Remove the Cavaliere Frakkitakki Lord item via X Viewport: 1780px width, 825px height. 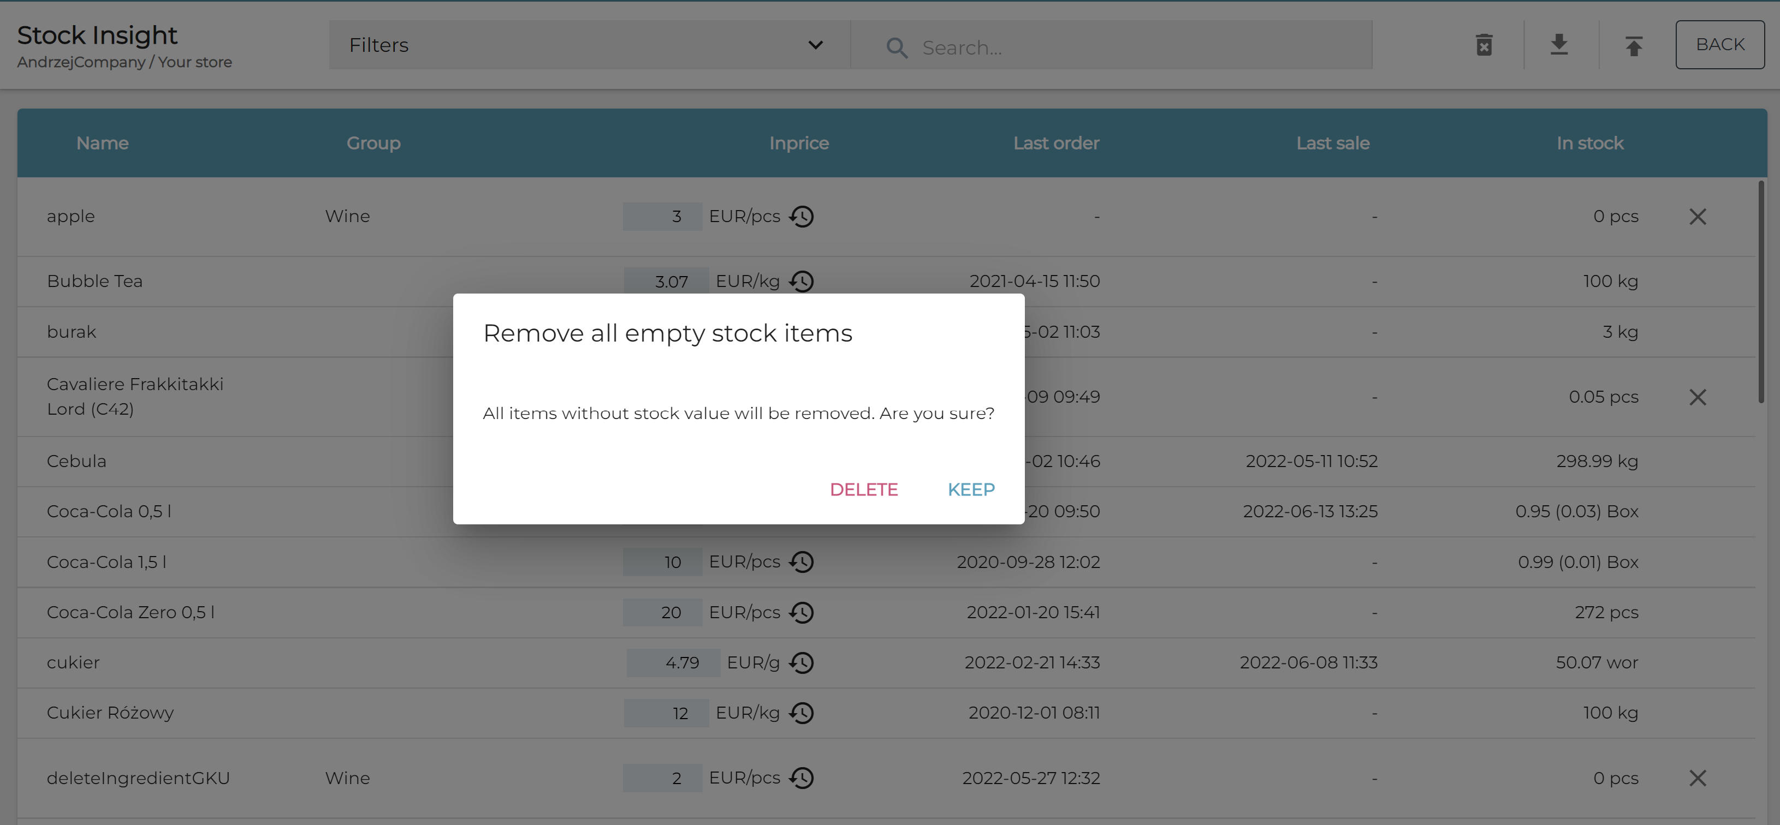(1697, 397)
